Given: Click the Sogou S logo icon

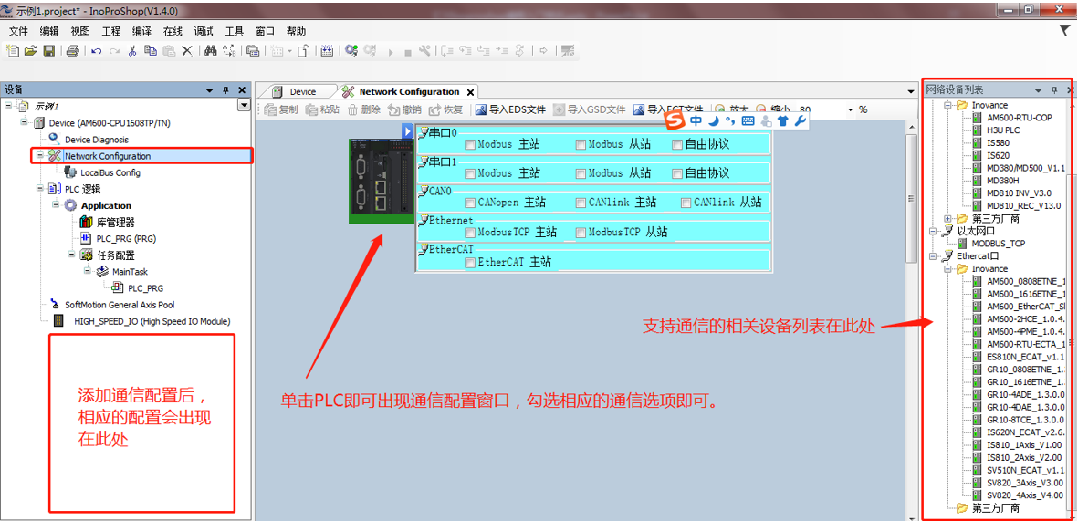Looking at the screenshot, I should click(675, 120).
